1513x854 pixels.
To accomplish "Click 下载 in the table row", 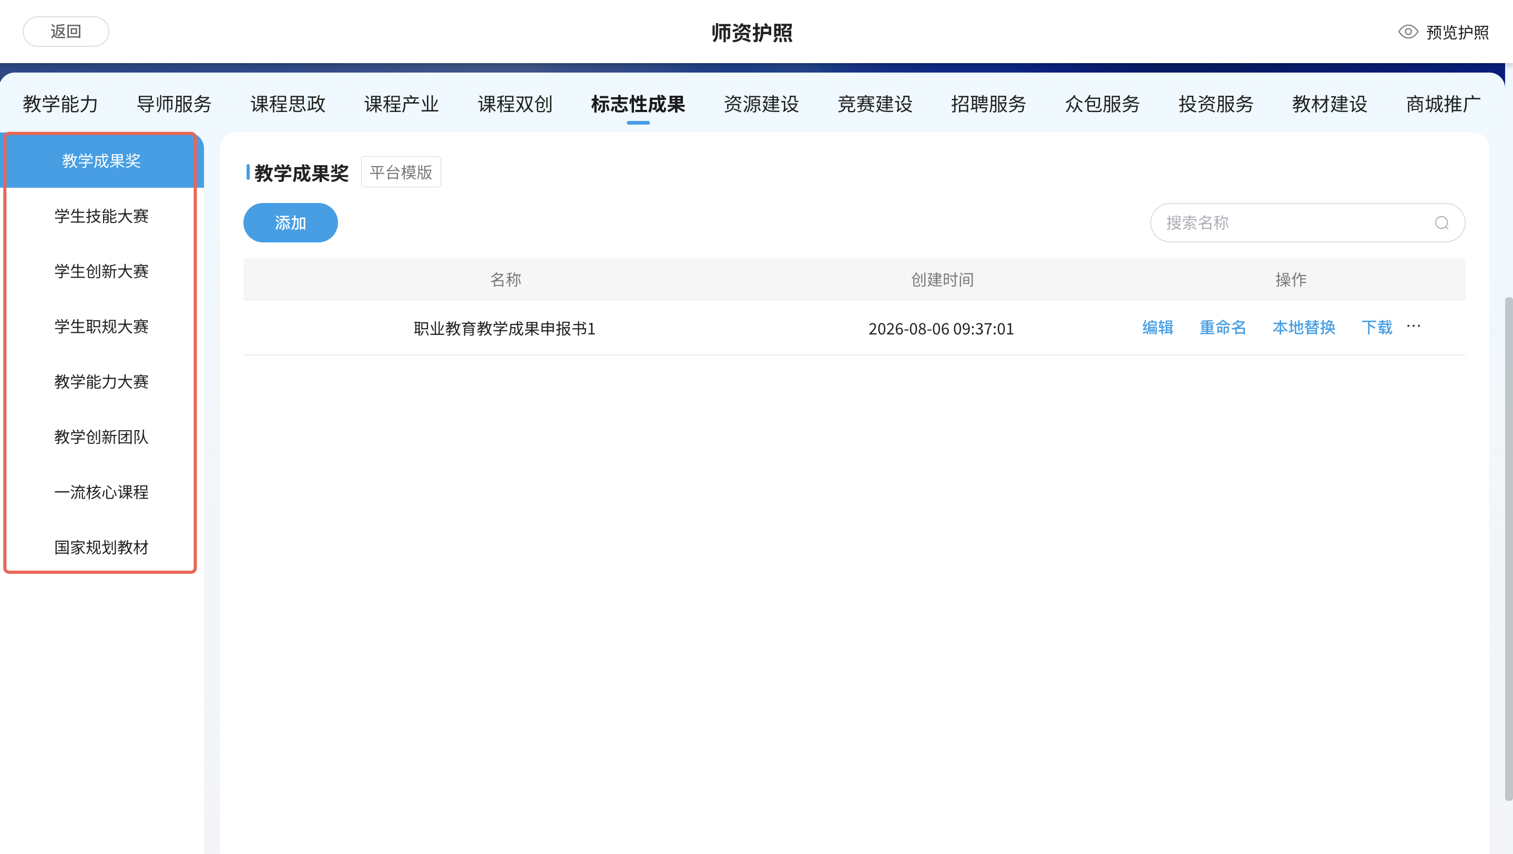I will 1377,327.
